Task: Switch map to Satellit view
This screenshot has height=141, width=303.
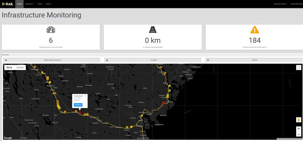Action: (20, 67)
